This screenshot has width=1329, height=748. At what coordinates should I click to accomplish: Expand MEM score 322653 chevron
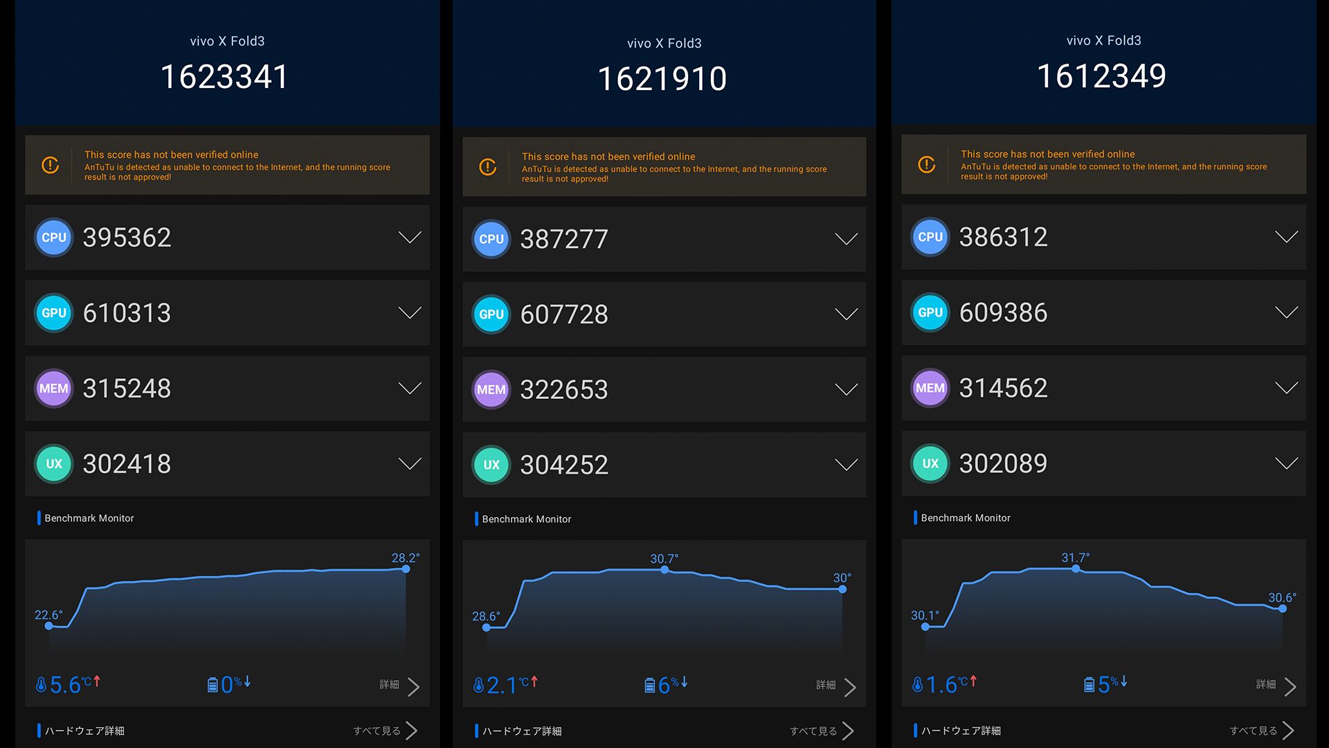tap(846, 389)
